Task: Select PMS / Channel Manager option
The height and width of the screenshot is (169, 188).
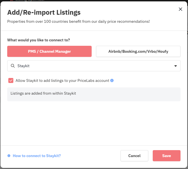Action: (49, 51)
